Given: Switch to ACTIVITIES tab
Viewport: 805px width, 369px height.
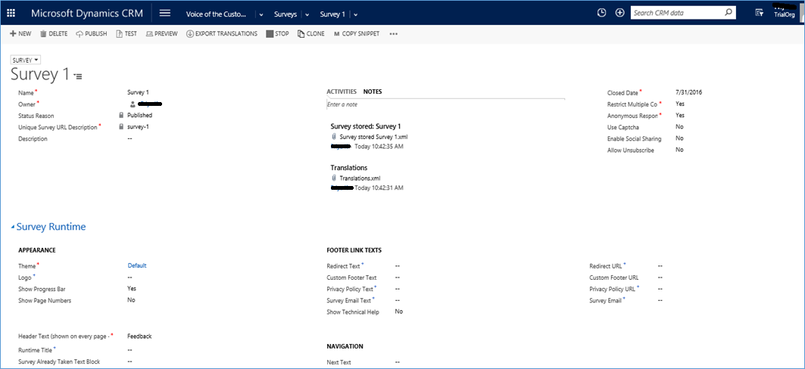Looking at the screenshot, I should pos(342,91).
